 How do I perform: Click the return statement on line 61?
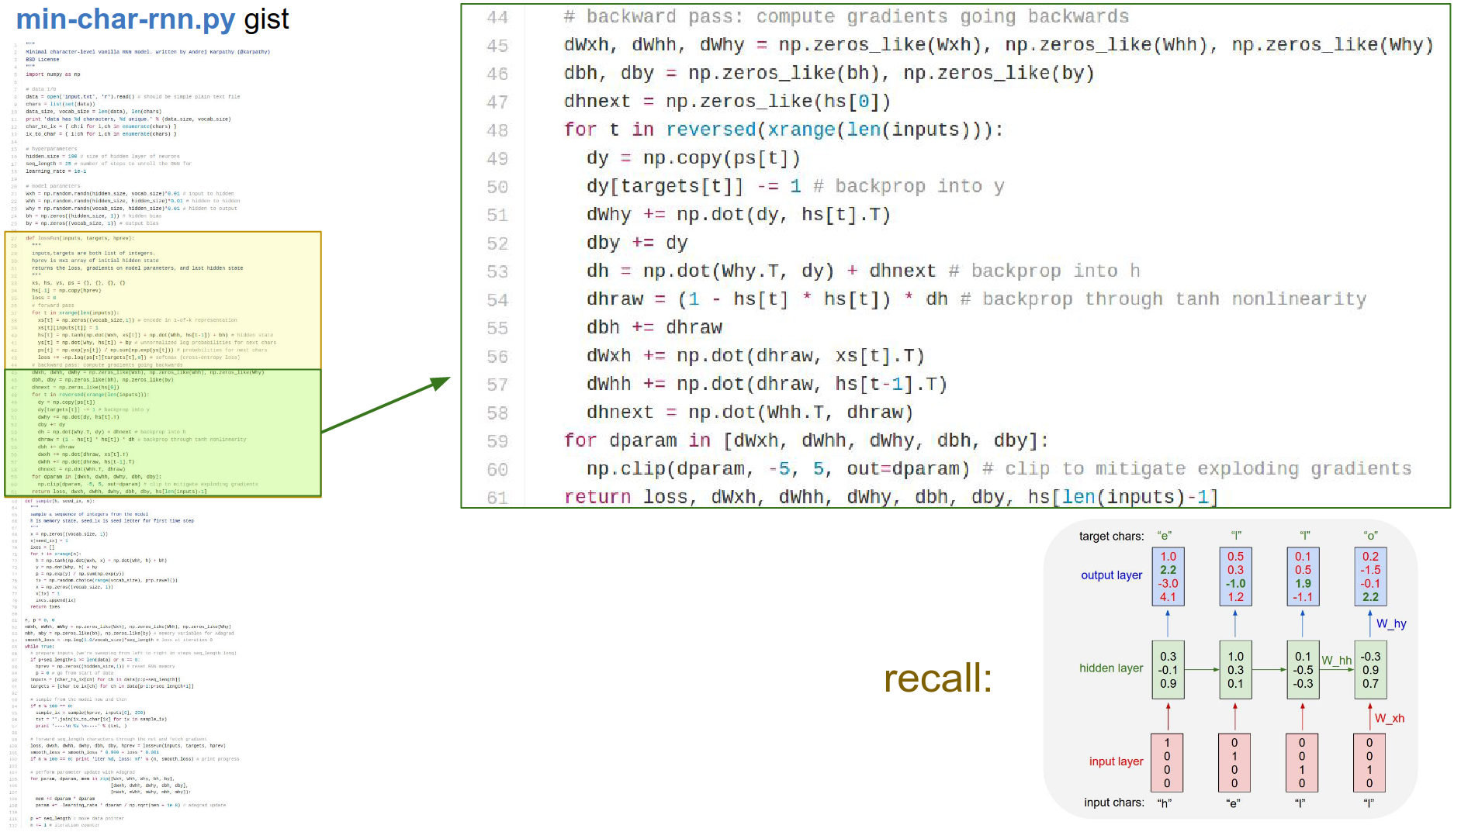pos(597,497)
